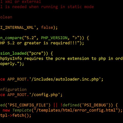Click the "!defined" call text
Image resolution: width=123 pixels, height=123 pixels.
pyautogui.click(x=70, y=105)
